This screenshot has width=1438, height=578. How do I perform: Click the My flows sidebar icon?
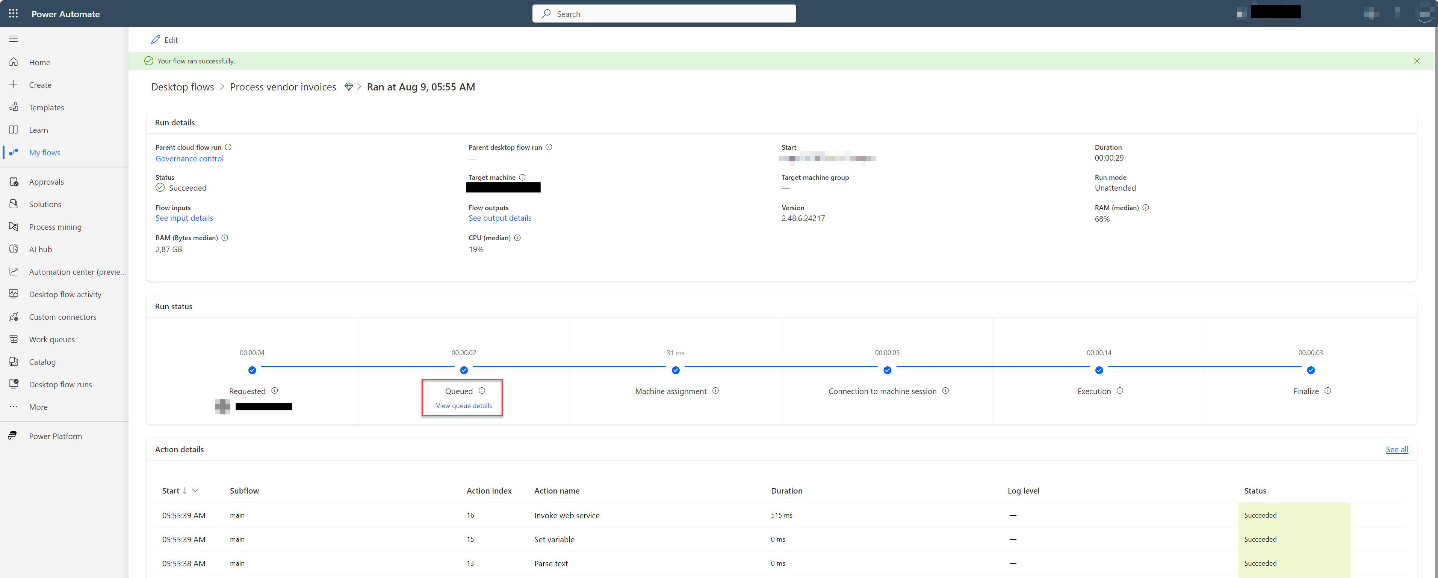point(14,152)
